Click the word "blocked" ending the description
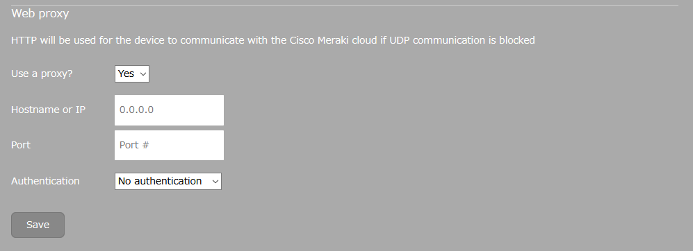The height and width of the screenshot is (251, 693). (x=516, y=40)
